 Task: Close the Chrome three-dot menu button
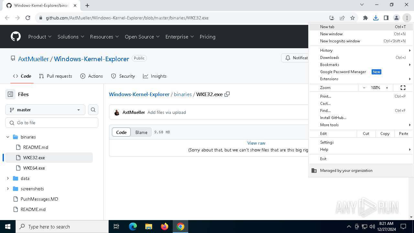(x=407, y=18)
